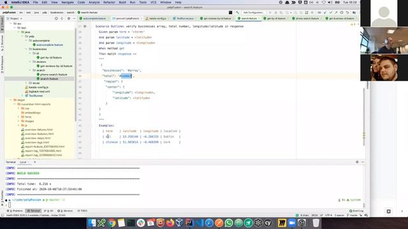Click the Git update project arrow icon
Image resolution: width=408 pixels, height=229 pixels.
[325, 13]
